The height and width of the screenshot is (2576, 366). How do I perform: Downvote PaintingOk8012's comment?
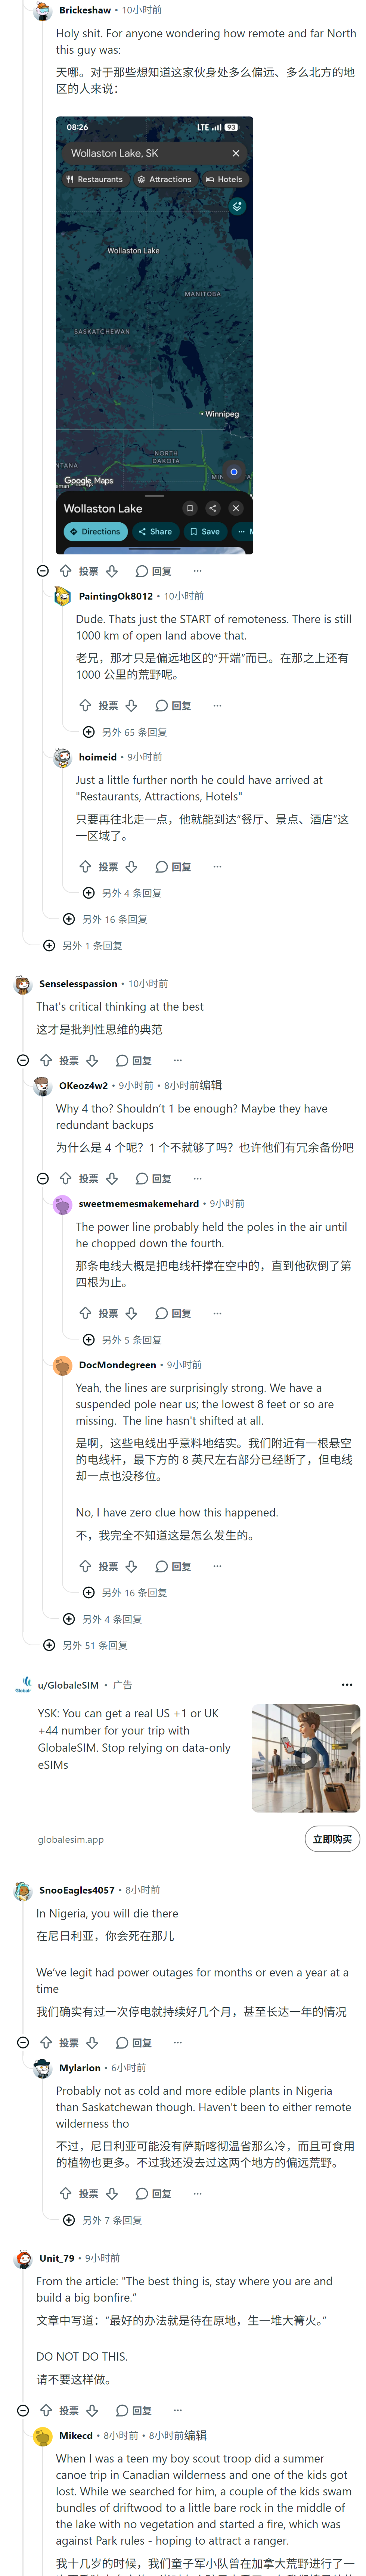pos(131,705)
